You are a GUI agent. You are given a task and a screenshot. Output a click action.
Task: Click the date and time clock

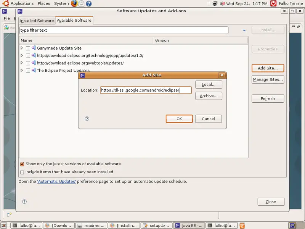pyautogui.click(x=247, y=3)
